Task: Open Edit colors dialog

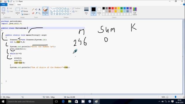Action: click(x=135, y=11)
